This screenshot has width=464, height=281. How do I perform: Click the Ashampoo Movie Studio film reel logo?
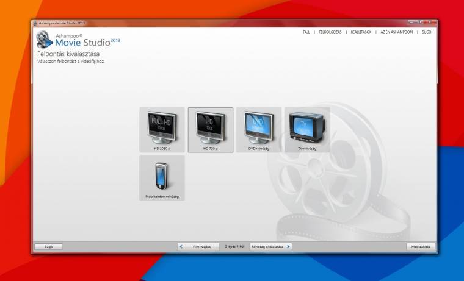coord(45,40)
